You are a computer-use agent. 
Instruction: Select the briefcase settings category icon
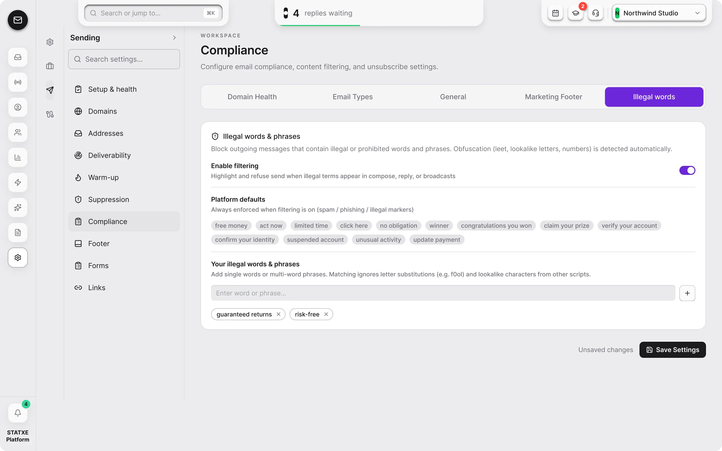click(50, 66)
